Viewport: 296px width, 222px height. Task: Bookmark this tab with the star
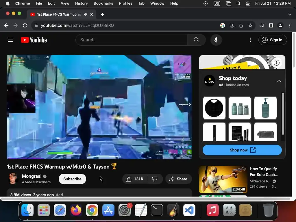(250, 25)
